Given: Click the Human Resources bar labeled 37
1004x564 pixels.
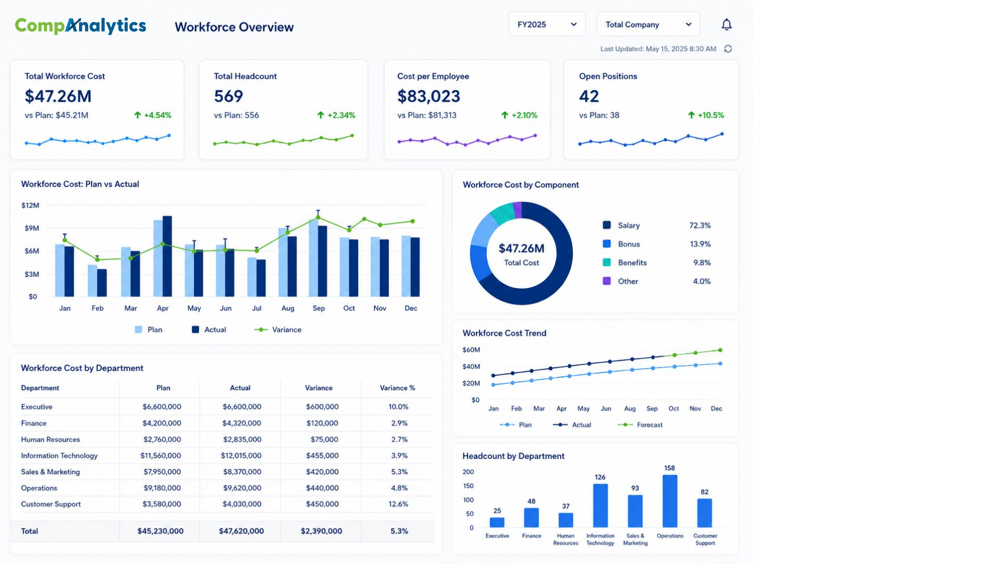Looking at the screenshot, I should tap(566, 520).
